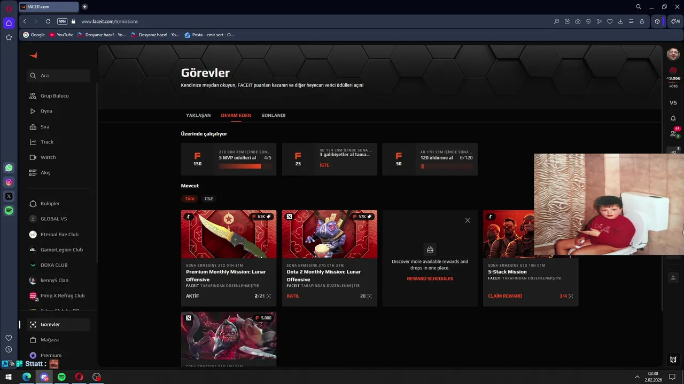Open the browser downloads icon
684x384 pixels.
[x=620, y=21]
